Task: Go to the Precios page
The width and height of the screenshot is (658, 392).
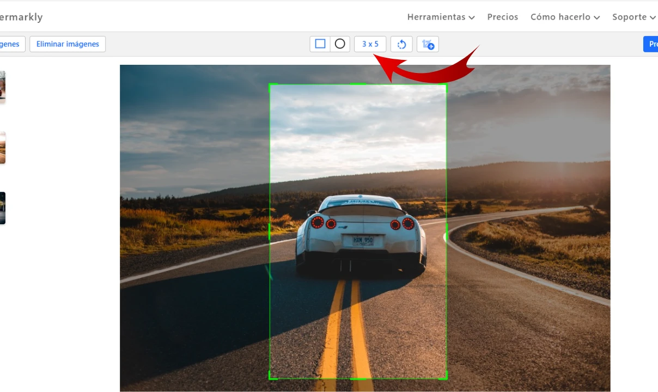Action: tap(502, 17)
